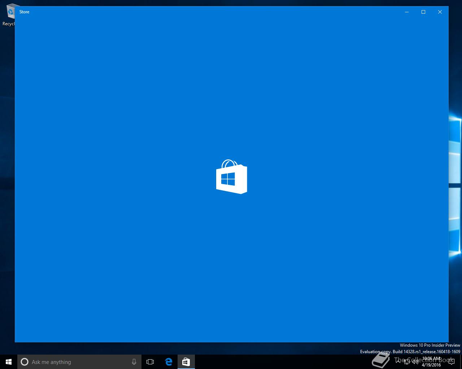This screenshot has height=369, width=462.
Task: Open the network status tray icon
Action: coord(407,362)
